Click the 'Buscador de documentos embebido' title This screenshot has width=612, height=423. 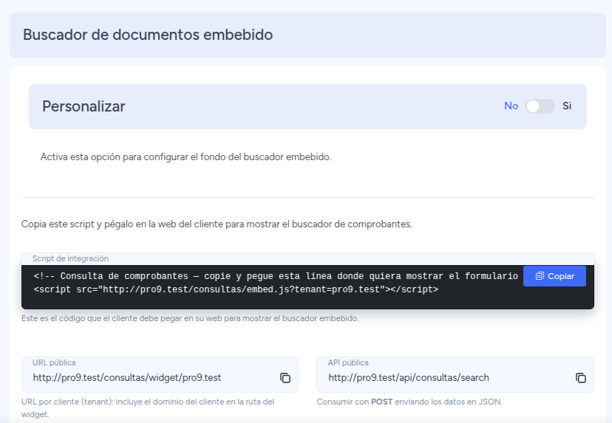click(x=148, y=35)
